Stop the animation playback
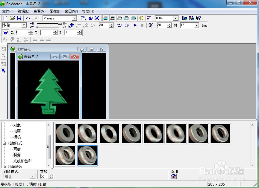Image resolution: width=259 pixels, height=188 pixels. (x=142, y=25)
